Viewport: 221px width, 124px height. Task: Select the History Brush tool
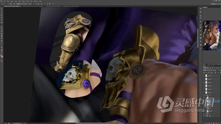pos(2,29)
